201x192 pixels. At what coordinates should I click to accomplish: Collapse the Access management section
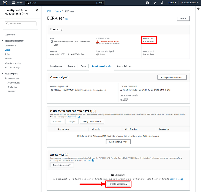pos(3,41)
